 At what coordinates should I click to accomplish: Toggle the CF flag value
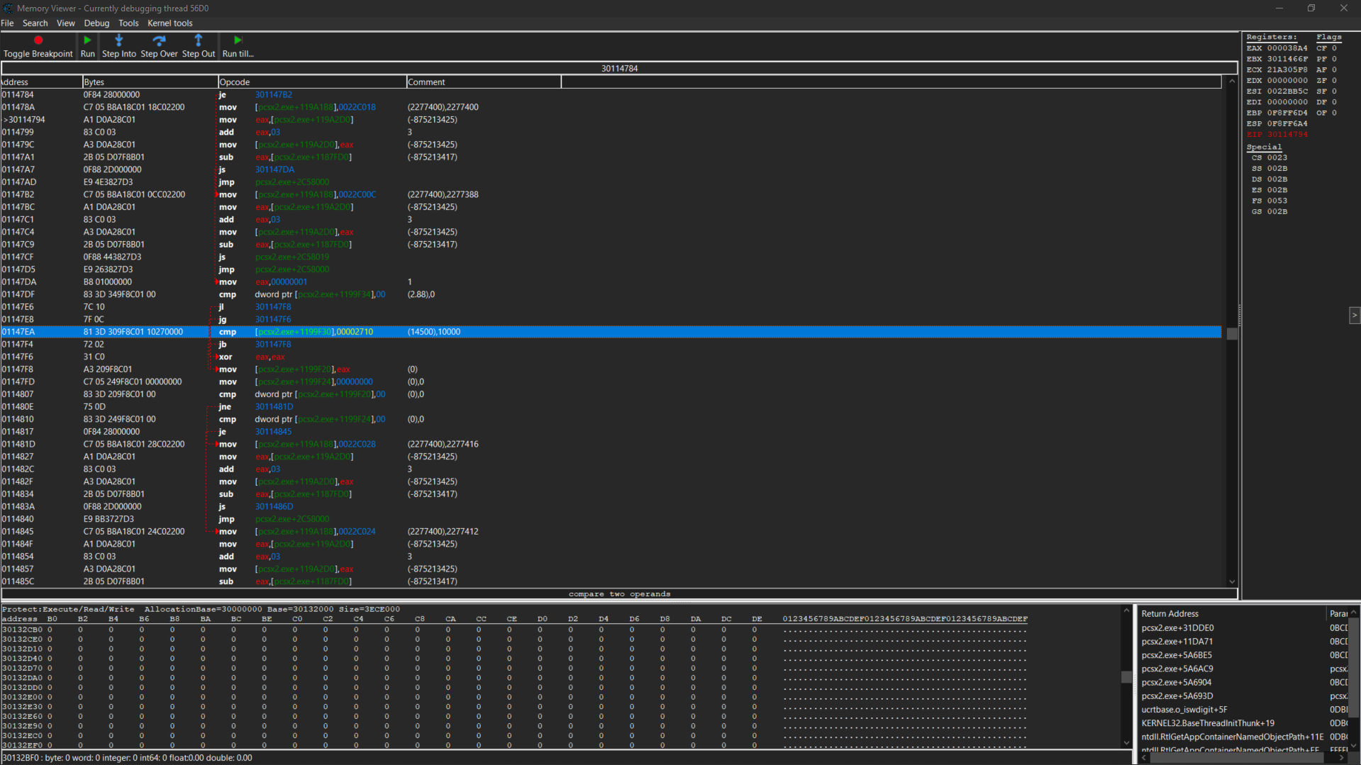[1333, 48]
